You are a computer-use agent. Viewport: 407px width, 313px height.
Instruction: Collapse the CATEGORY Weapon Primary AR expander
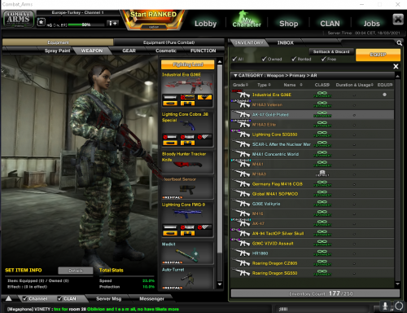[x=235, y=76]
